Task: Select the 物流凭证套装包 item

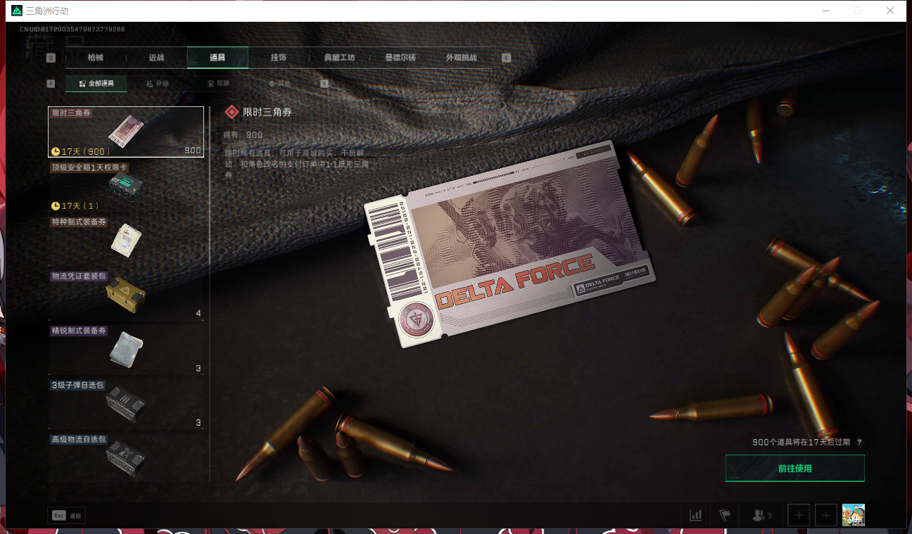Action: [126, 295]
